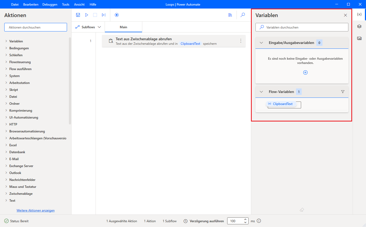Open the Debuggen menu
366x227 pixels.
point(50,5)
